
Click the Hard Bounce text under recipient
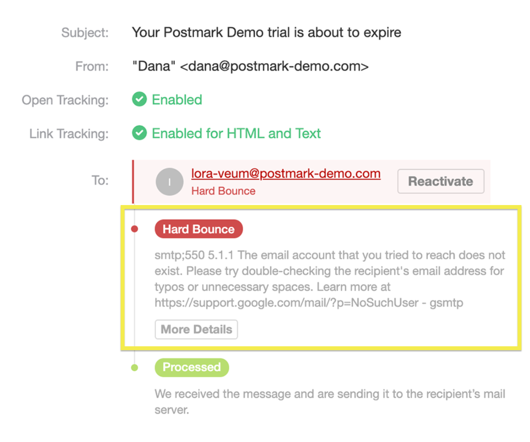223,191
